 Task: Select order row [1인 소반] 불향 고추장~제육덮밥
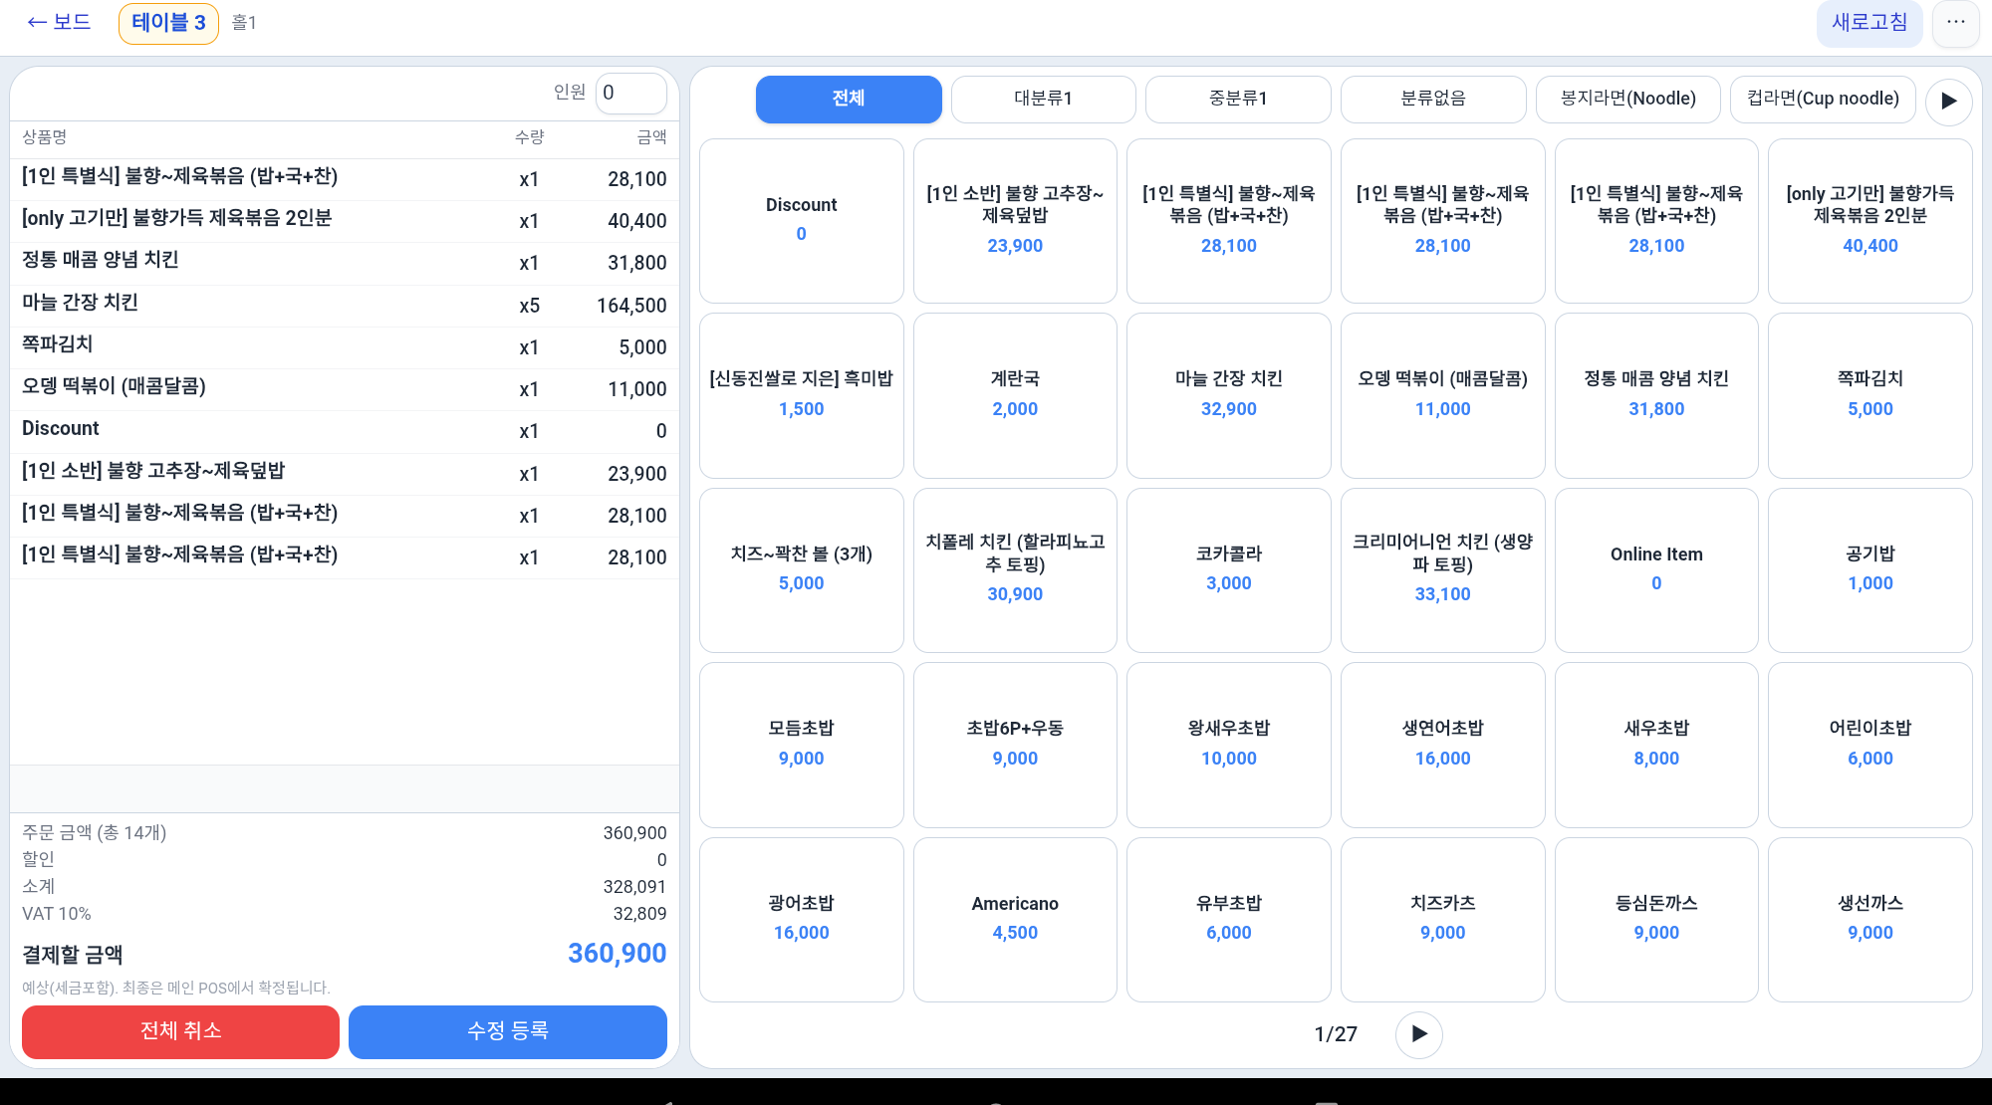click(345, 473)
